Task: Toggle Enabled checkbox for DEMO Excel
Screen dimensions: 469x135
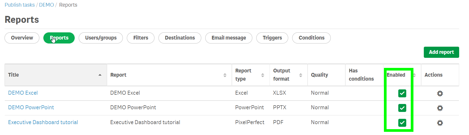Action: [x=402, y=93]
